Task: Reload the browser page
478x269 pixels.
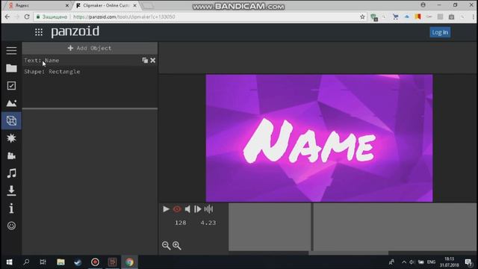Action: (x=27, y=16)
